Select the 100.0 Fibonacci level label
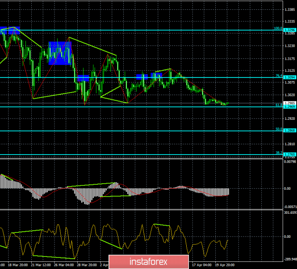The width and height of the screenshot is (297, 269). tap(277, 28)
